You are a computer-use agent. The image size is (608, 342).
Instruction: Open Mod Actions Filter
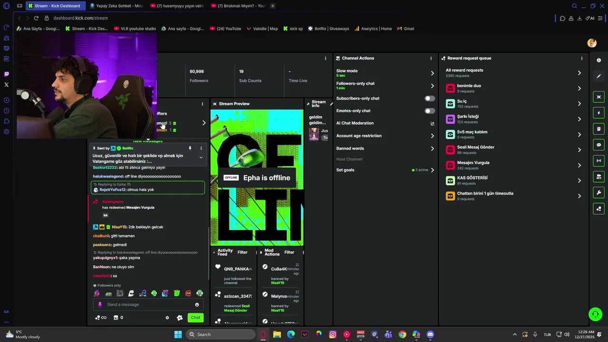[289, 252]
